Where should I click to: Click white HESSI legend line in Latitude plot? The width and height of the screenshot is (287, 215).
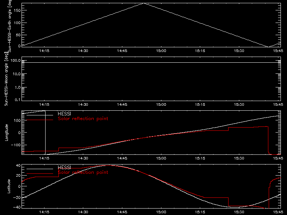point(40,169)
